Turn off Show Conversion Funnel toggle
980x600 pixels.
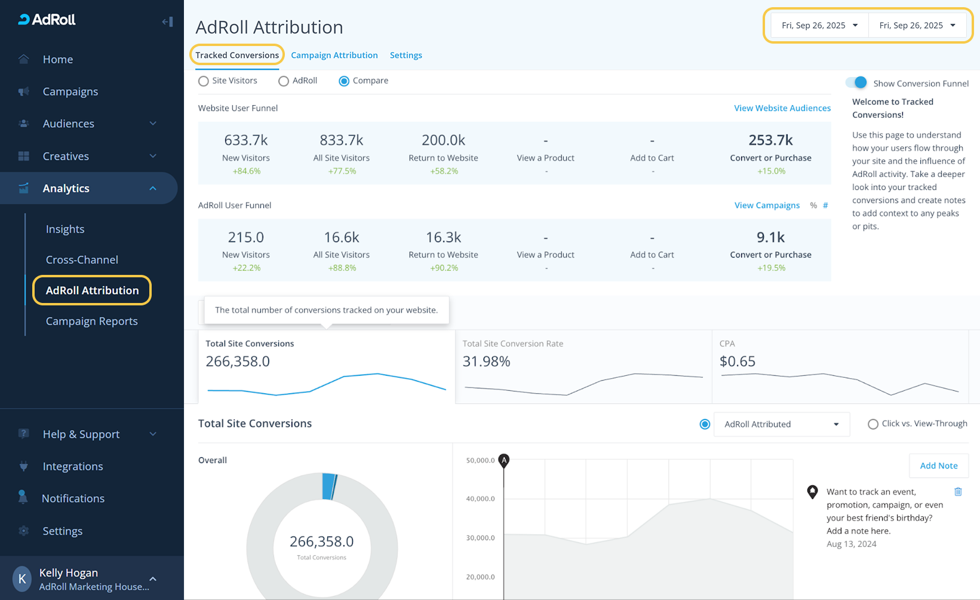point(856,83)
